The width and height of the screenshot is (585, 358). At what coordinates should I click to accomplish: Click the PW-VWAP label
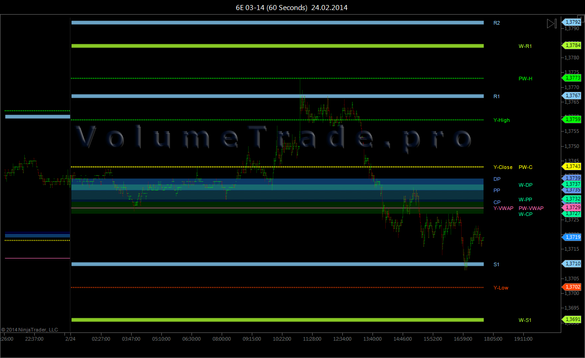[531, 208]
